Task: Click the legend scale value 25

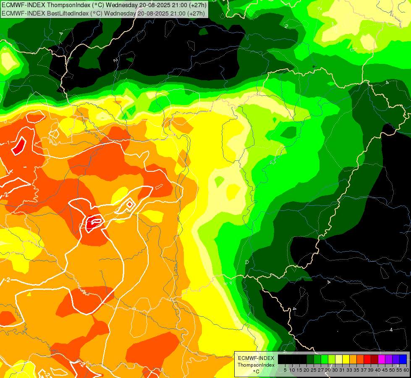Action: pos(314,370)
